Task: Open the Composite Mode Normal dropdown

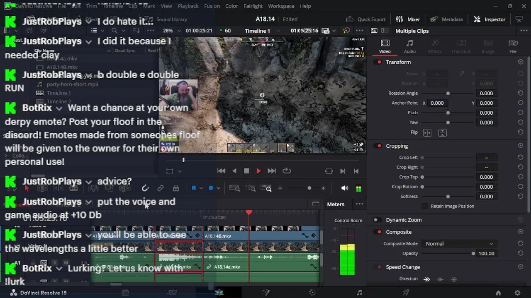Action: (459, 244)
